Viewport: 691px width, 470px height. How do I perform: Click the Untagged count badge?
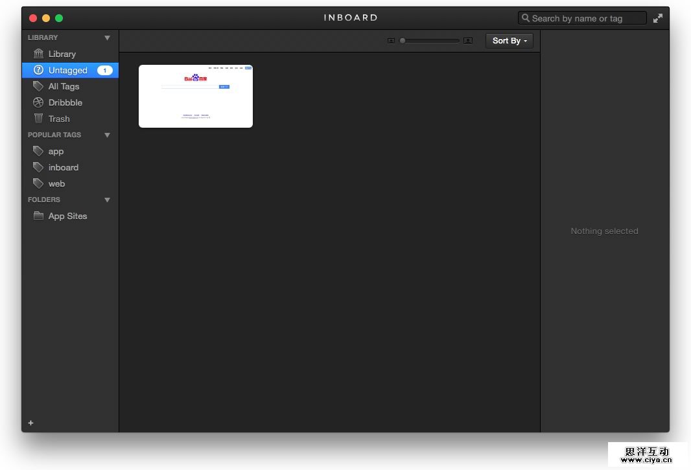pos(105,70)
